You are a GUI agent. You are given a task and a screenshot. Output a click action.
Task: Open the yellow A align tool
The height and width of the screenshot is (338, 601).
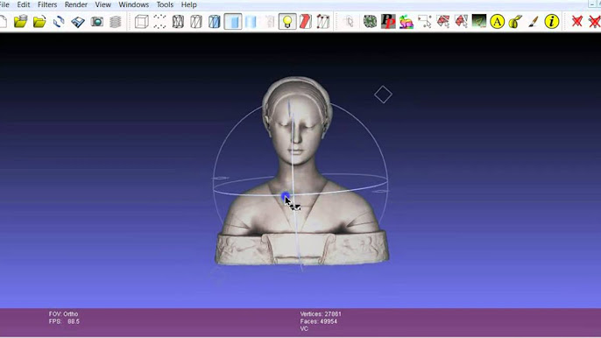pyautogui.click(x=497, y=22)
